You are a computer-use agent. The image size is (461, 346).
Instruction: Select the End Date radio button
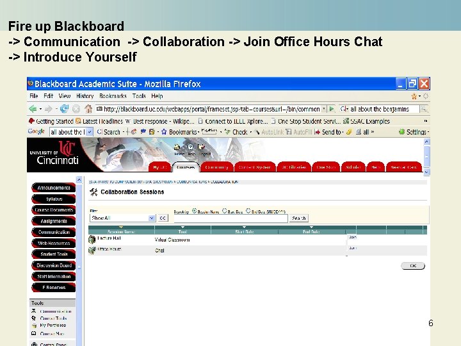[x=248, y=211]
